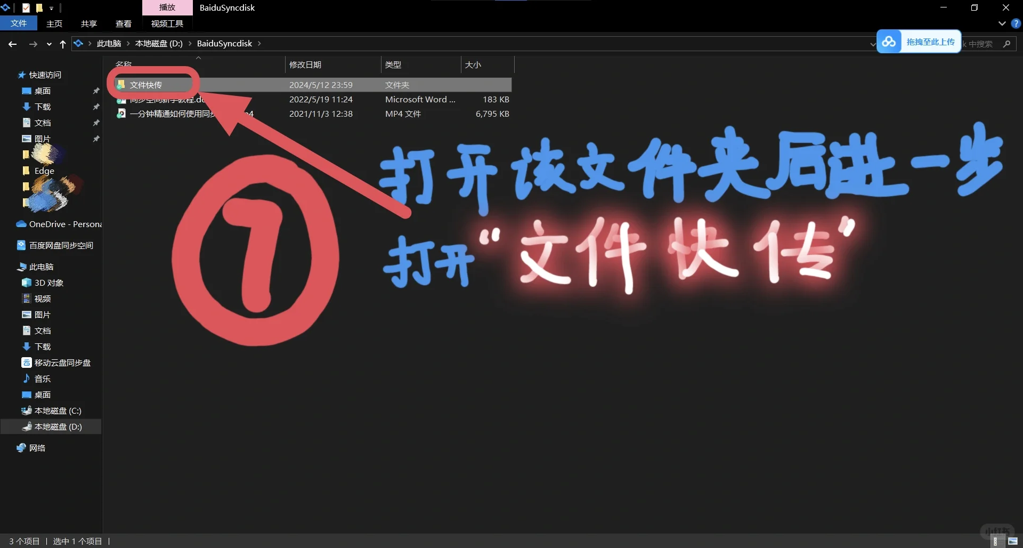Click the Properties quick access icon
The height and width of the screenshot is (548, 1023).
coord(26,7)
